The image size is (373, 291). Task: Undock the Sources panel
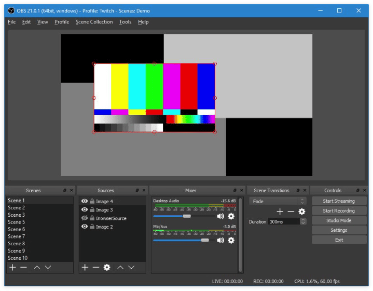click(137, 190)
